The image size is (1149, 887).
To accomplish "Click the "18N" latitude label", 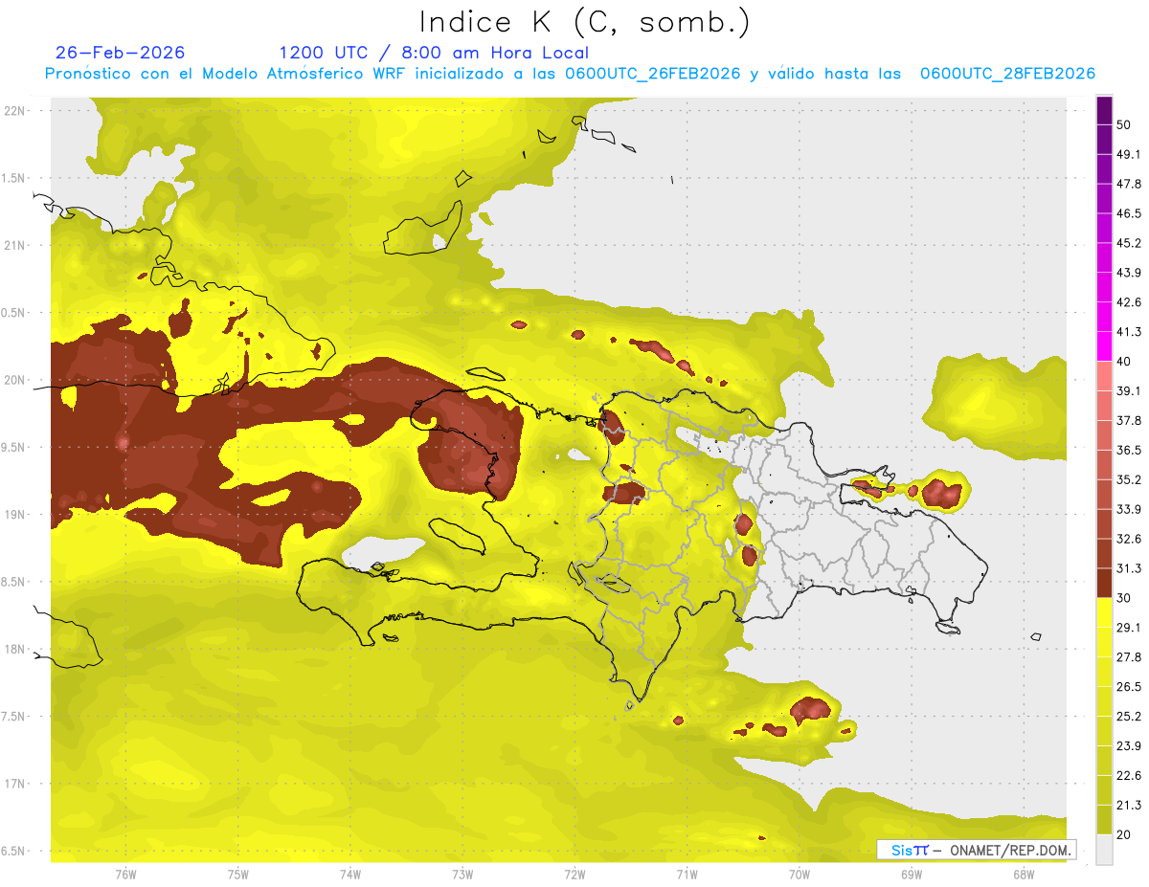I will click(x=16, y=649).
